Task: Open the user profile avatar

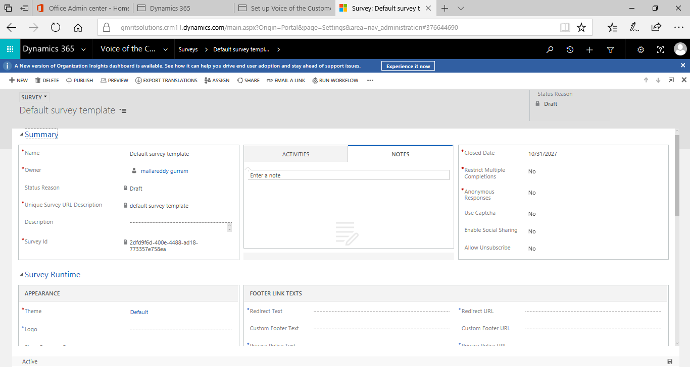Action: point(680,49)
